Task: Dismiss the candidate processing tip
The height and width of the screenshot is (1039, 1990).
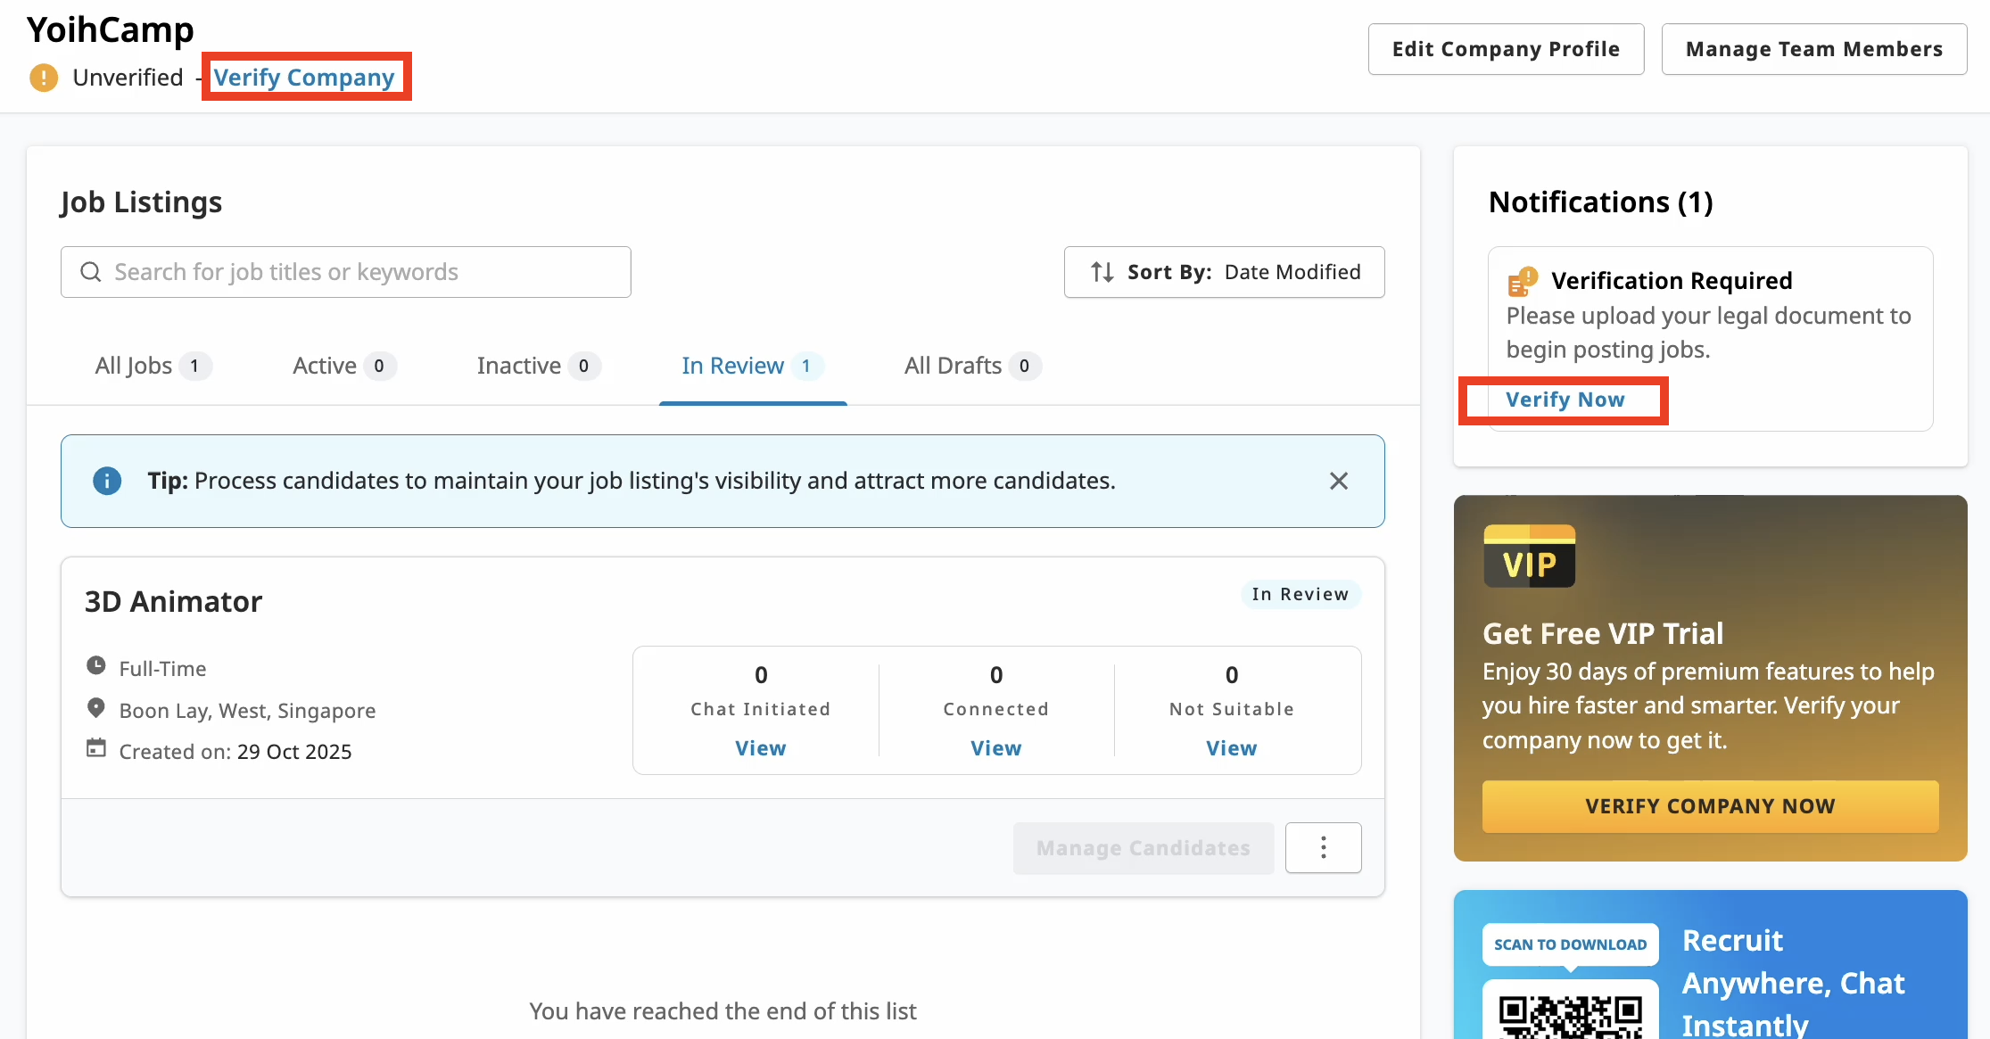Action: click(x=1338, y=481)
